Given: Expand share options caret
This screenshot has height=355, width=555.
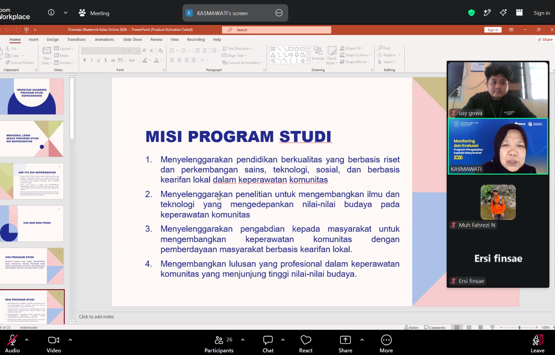Looking at the screenshot, I should (x=362, y=340).
